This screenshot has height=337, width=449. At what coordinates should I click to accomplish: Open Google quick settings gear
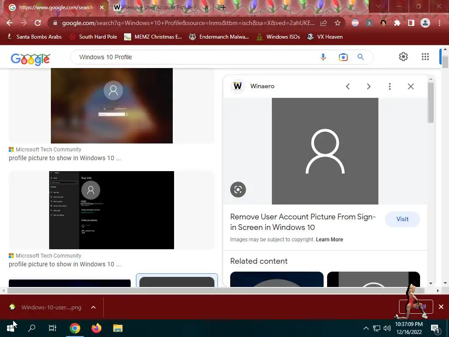403,57
